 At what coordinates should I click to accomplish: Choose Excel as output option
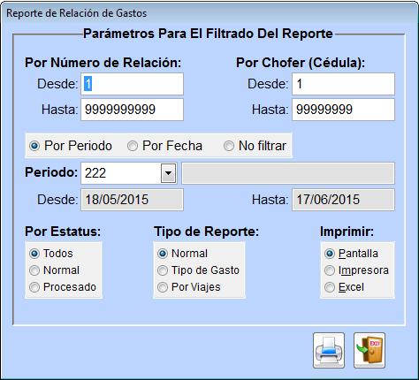(344, 287)
